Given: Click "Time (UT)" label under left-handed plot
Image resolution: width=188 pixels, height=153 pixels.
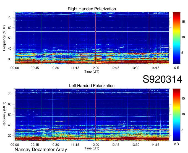Looking at the screenshot, I should pos(92,148).
